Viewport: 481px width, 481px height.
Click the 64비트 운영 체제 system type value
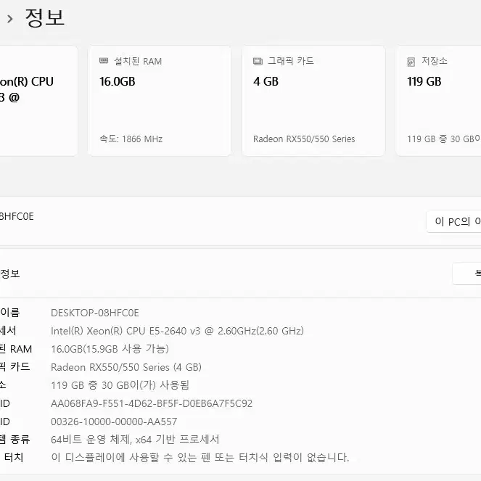[x=135, y=440]
